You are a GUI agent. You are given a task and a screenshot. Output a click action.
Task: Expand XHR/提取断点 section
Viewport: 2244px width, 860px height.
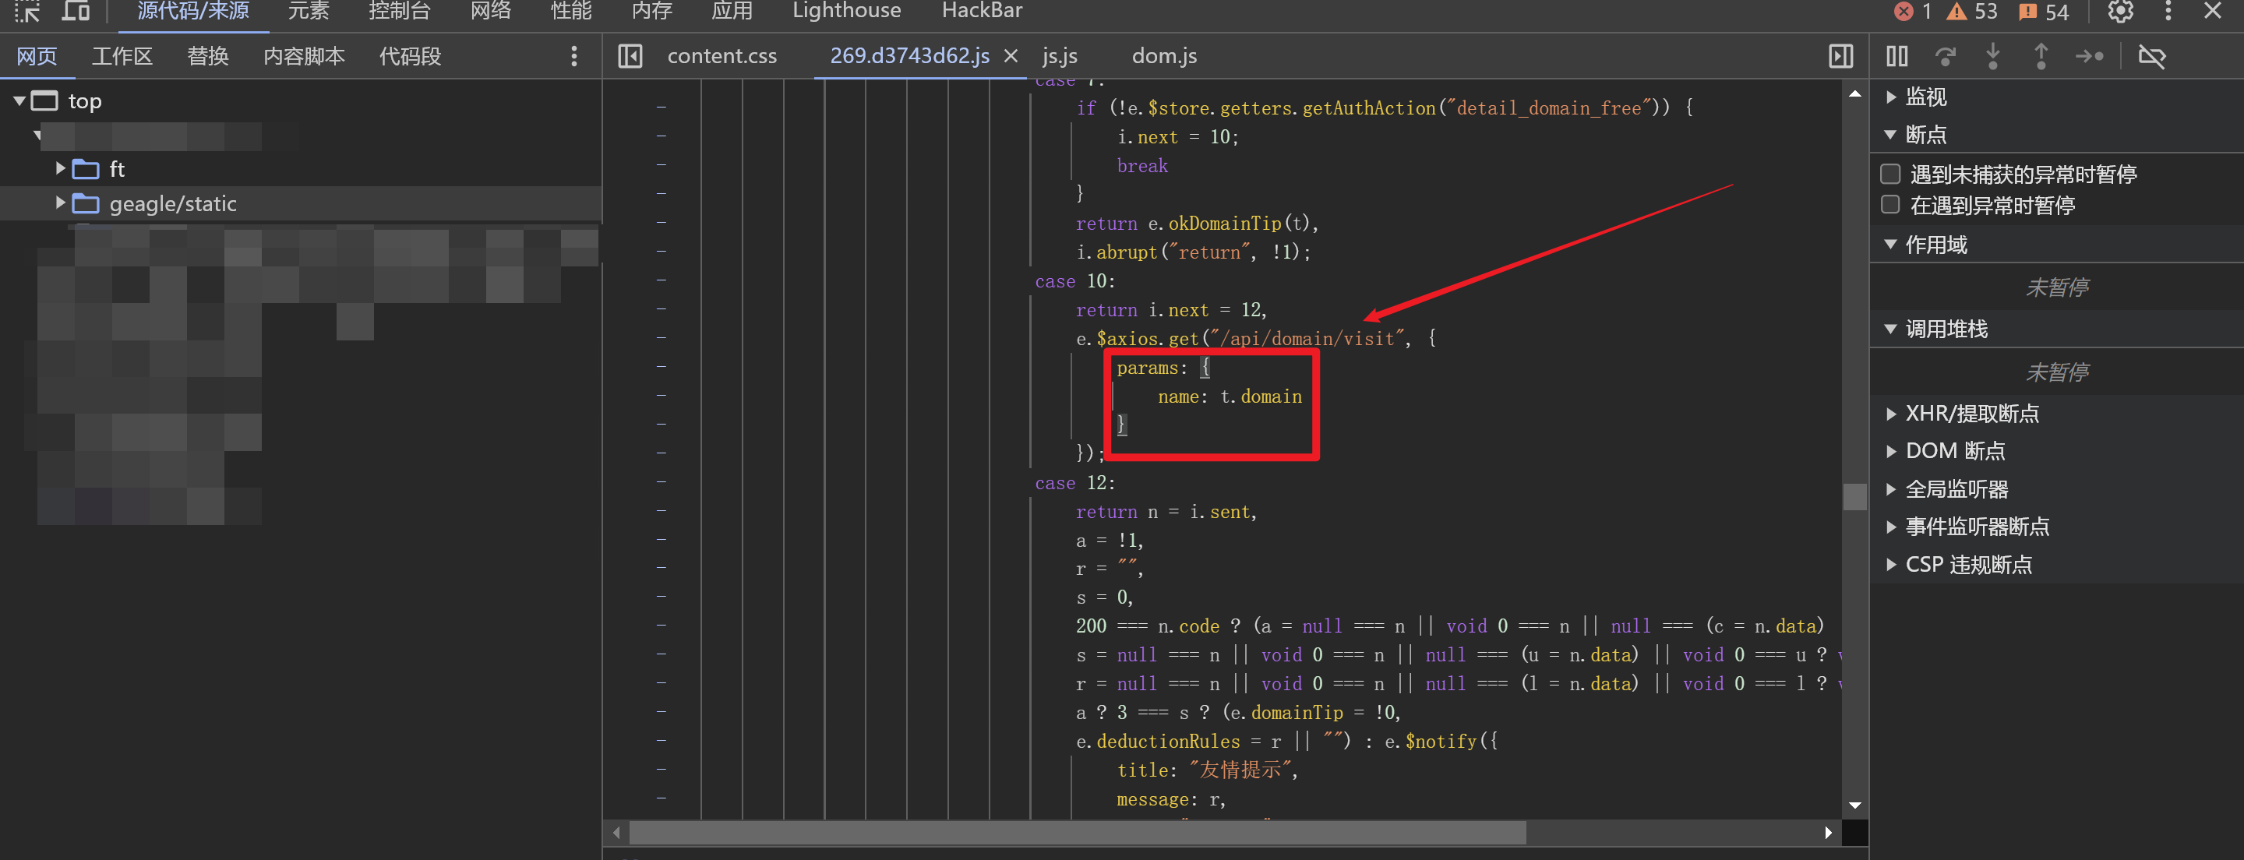pyautogui.click(x=1890, y=414)
